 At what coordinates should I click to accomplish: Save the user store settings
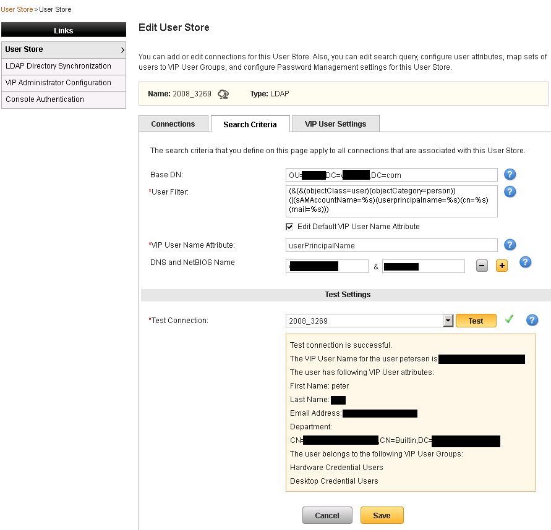(382, 515)
